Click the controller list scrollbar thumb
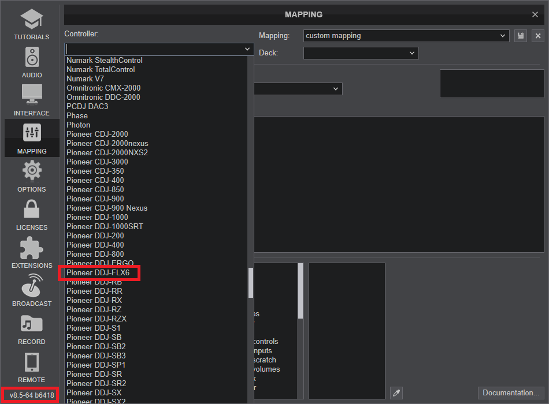This screenshot has width=549, height=404. [250, 283]
